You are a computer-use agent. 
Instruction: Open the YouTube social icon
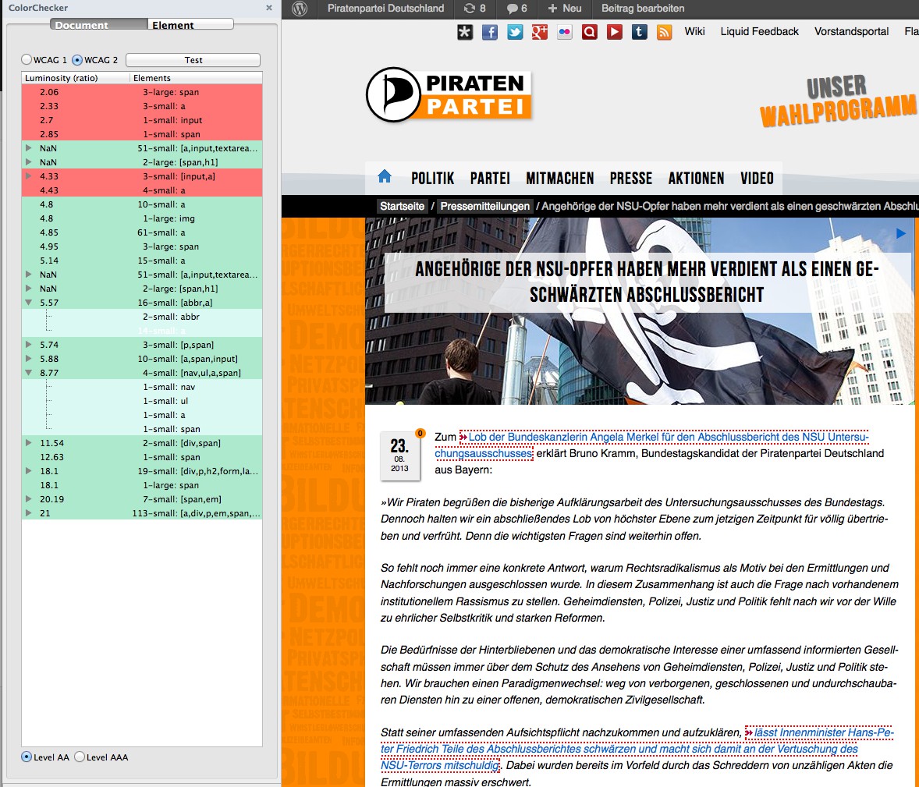pos(615,32)
